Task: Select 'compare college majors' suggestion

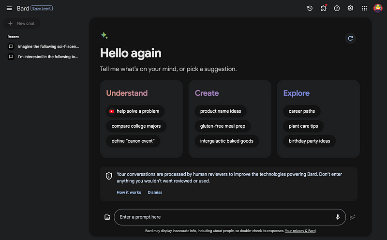Action: (136, 126)
